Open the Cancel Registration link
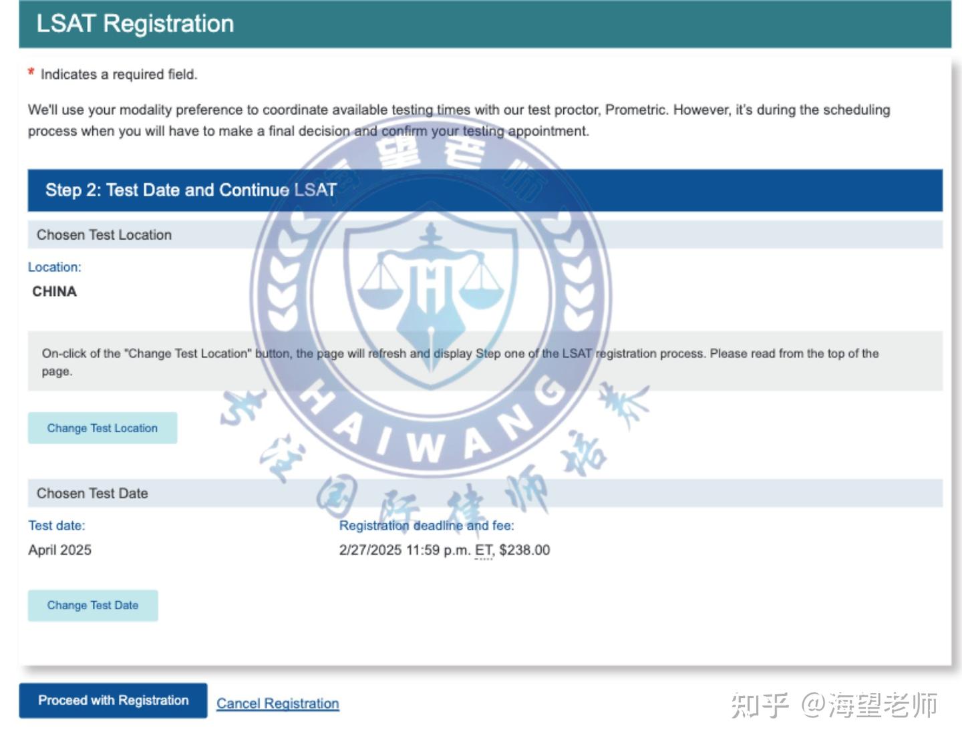The image size is (962, 744). coord(278,703)
